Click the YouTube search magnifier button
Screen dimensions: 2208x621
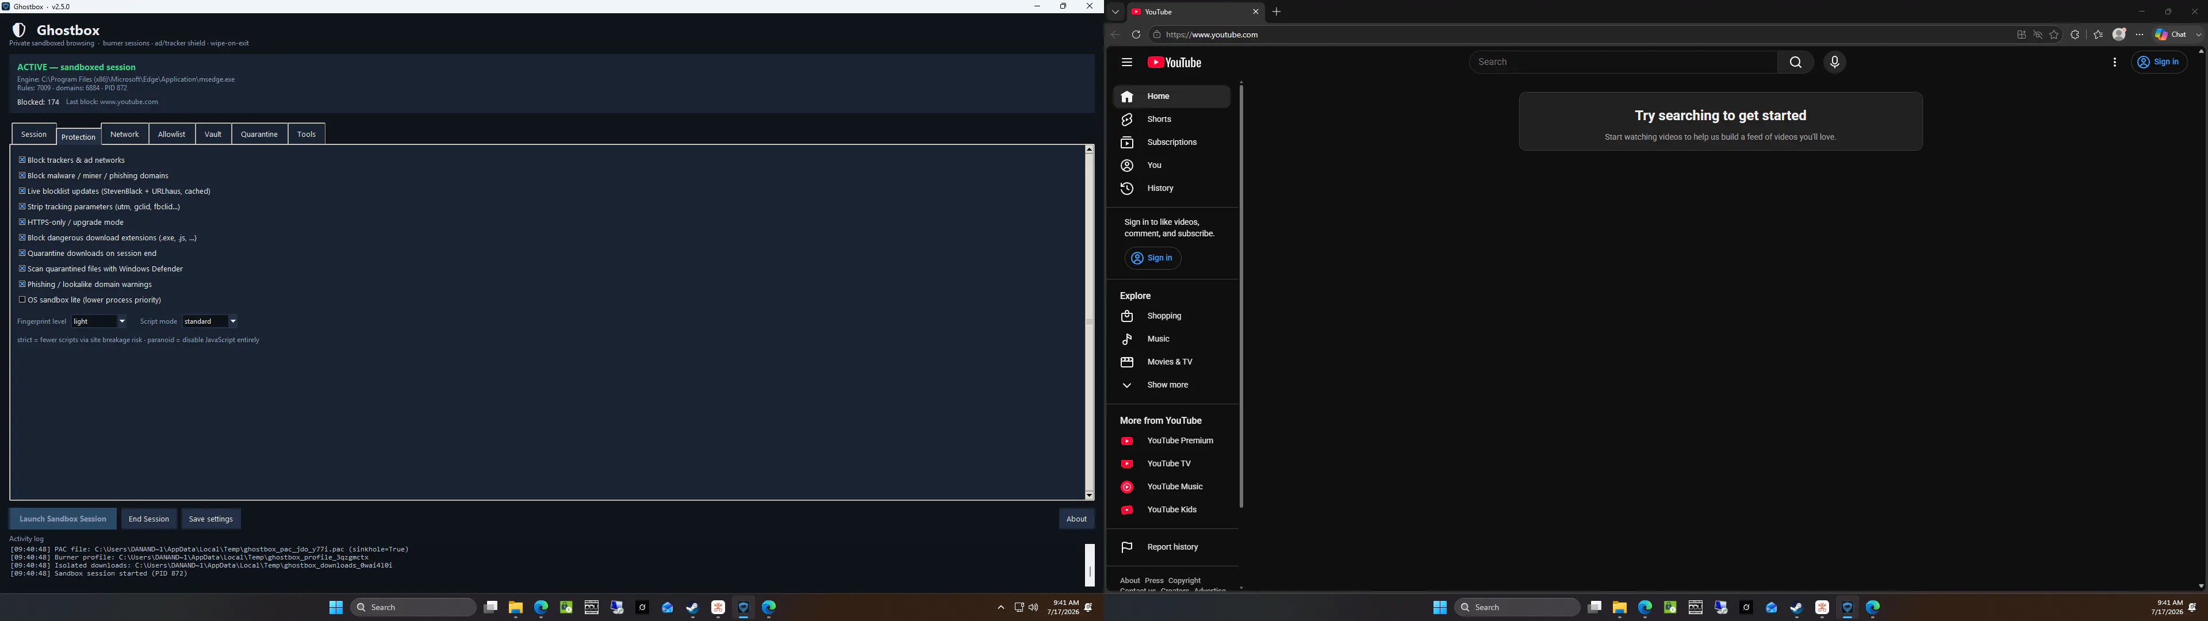pos(1795,62)
